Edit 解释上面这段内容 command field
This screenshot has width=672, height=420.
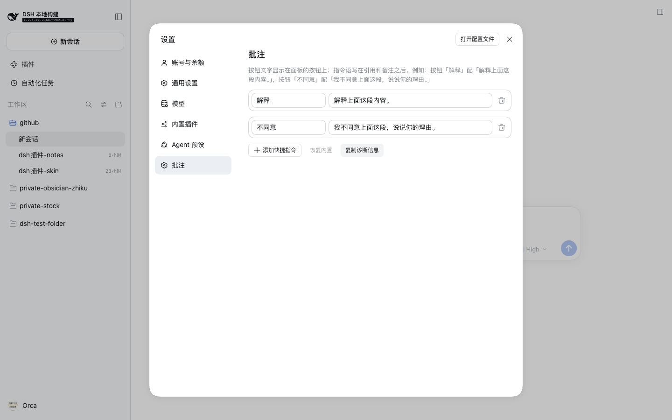(410, 100)
